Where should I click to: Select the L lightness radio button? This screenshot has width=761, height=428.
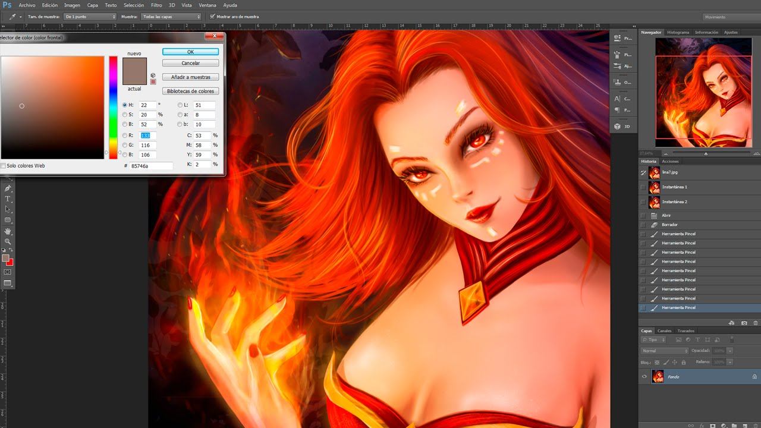pos(180,105)
